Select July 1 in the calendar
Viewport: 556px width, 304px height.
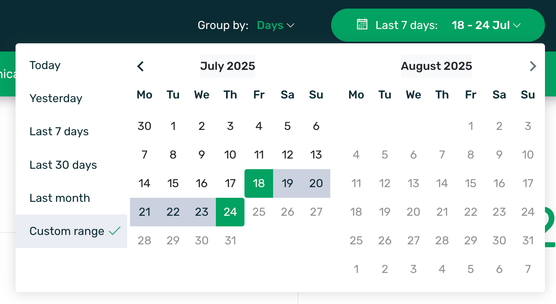tap(173, 126)
